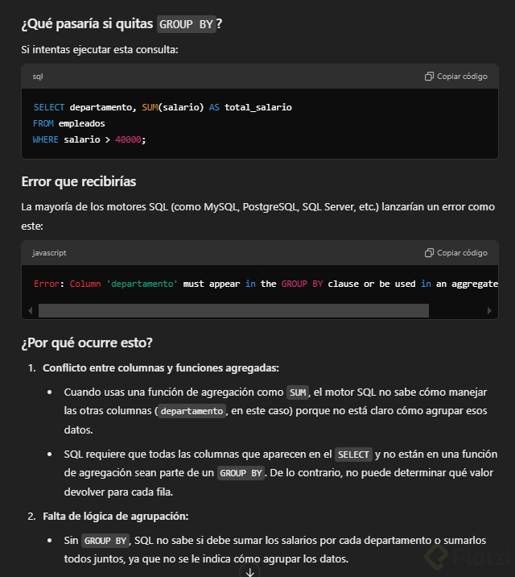
Task: Click the scroll-to-bottom down arrow icon
Action: 250,571
